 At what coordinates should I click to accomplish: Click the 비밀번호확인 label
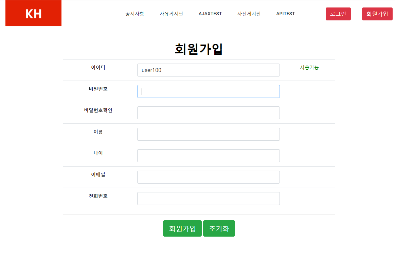(98, 110)
